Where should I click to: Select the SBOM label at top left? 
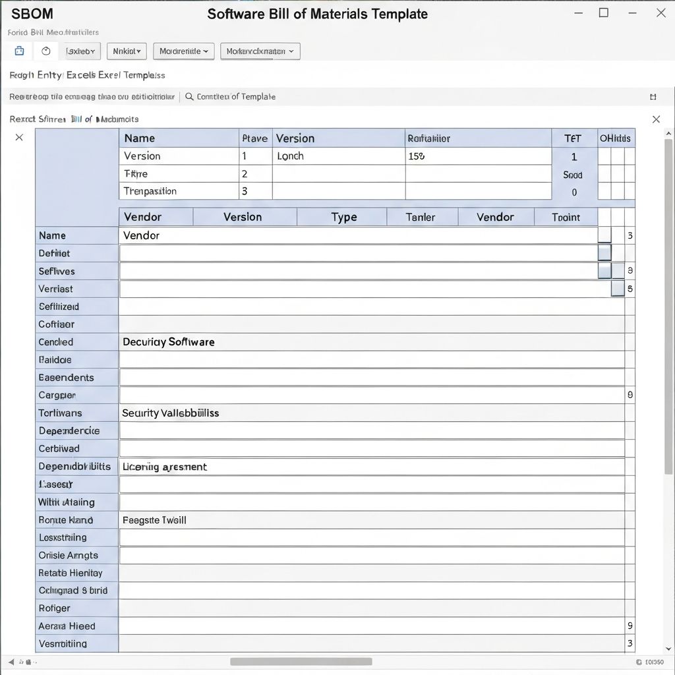32,13
